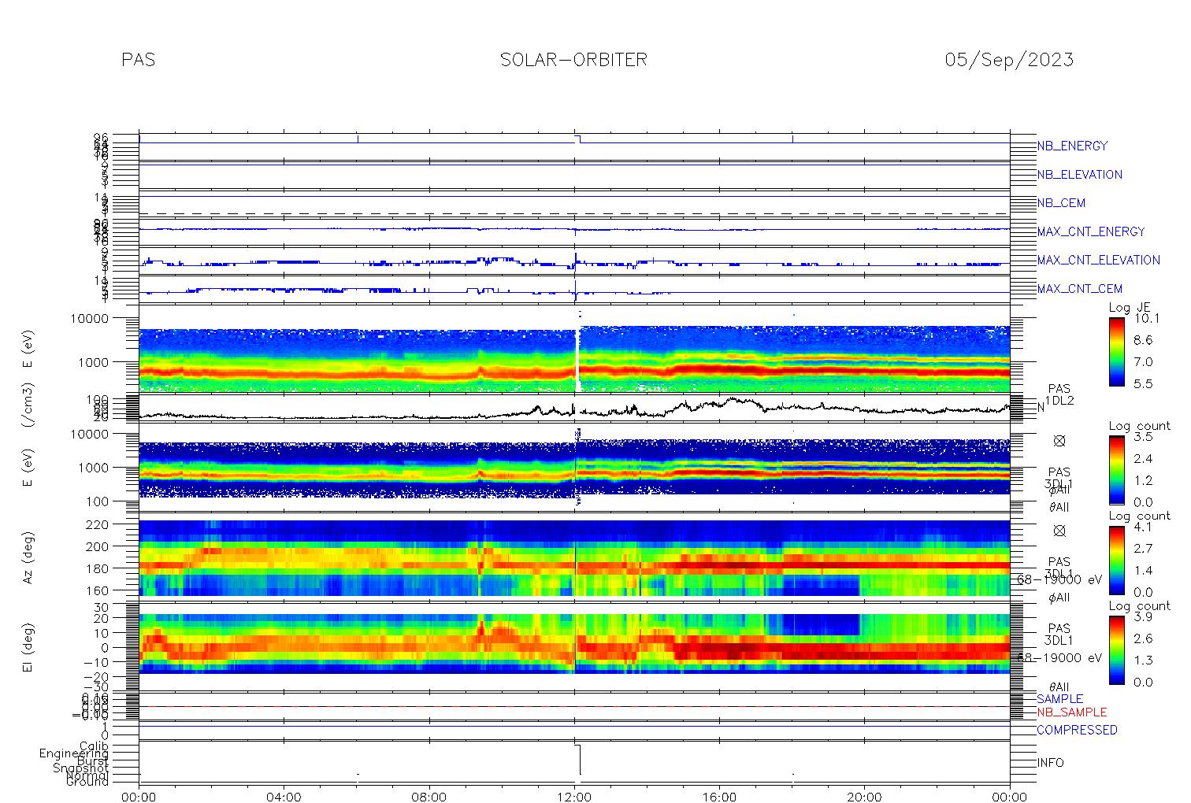Click the 08:00 time axis tick label
This screenshot has height=803, width=1191.
click(x=429, y=797)
